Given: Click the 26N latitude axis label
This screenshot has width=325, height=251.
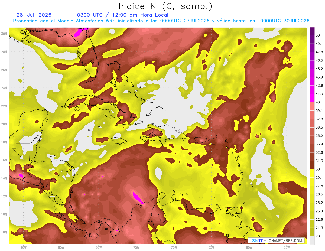Looking at the screenshot, I should (5, 70).
